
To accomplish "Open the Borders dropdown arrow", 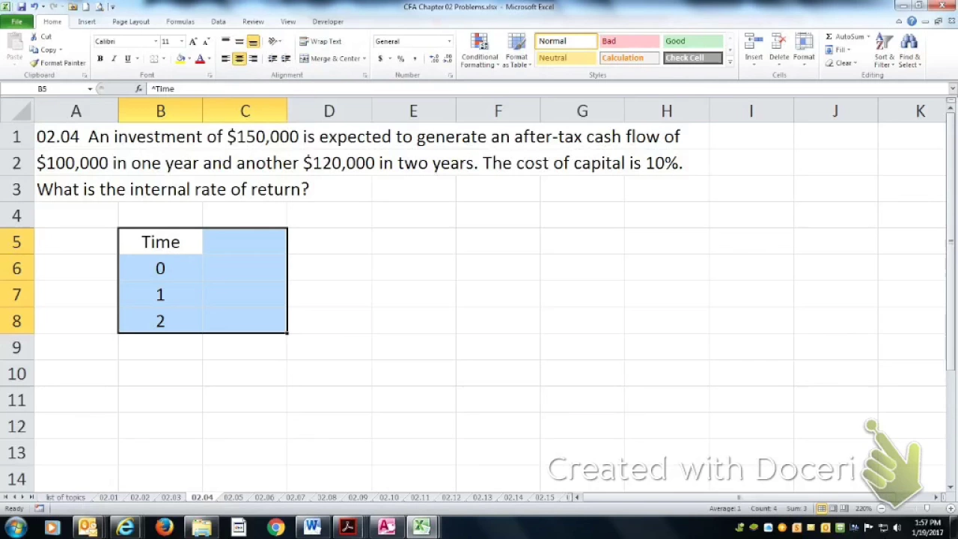I will (165, 58).
